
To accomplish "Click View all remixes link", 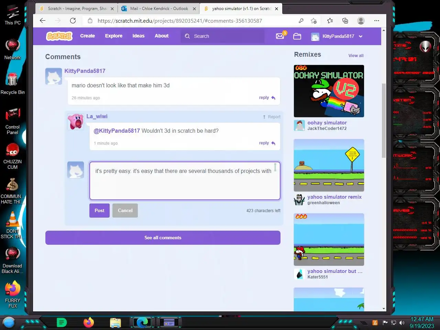I will pyautogui.click(x=356, y=55).
